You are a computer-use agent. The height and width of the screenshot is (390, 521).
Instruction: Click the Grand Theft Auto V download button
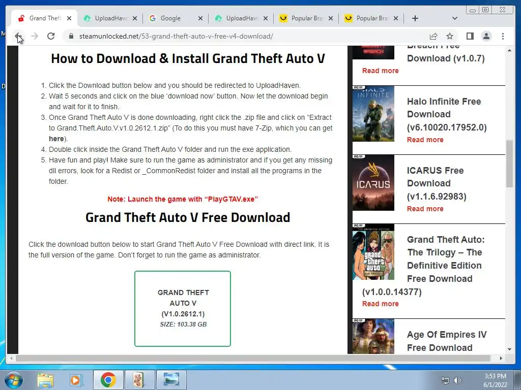pos(183,309)
